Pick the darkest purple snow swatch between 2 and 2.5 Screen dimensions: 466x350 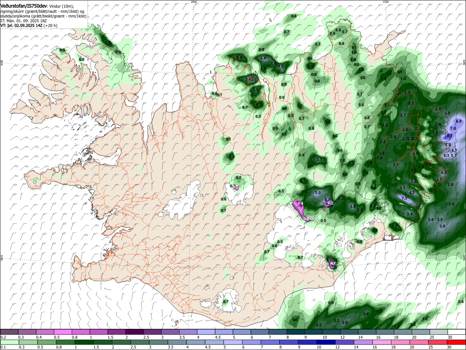point(134,332)
